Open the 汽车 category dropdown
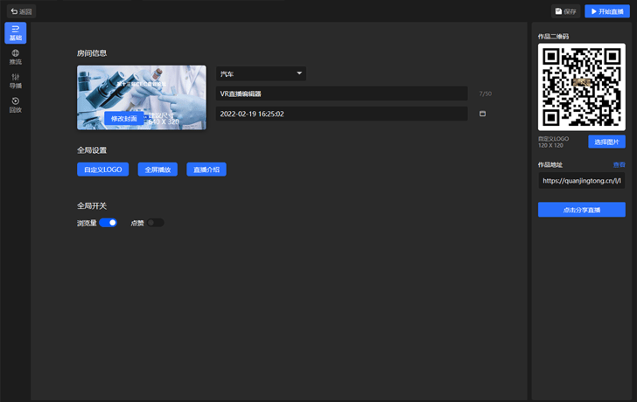Viewport: 637px width, 402px height. (261, 74)
